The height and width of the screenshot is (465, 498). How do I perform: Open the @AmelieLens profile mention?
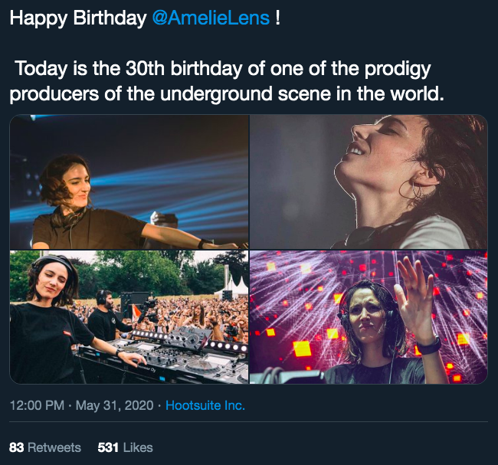(211, 18)
